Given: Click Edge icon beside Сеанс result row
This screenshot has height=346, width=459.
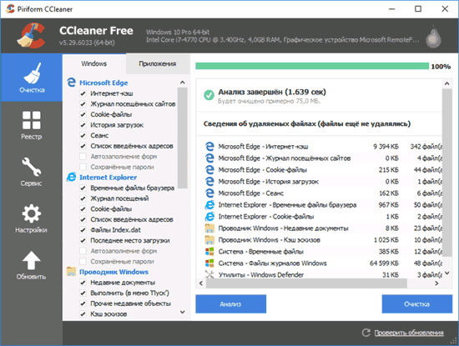Looking at the screenshot, I should (x=209, y=193).
